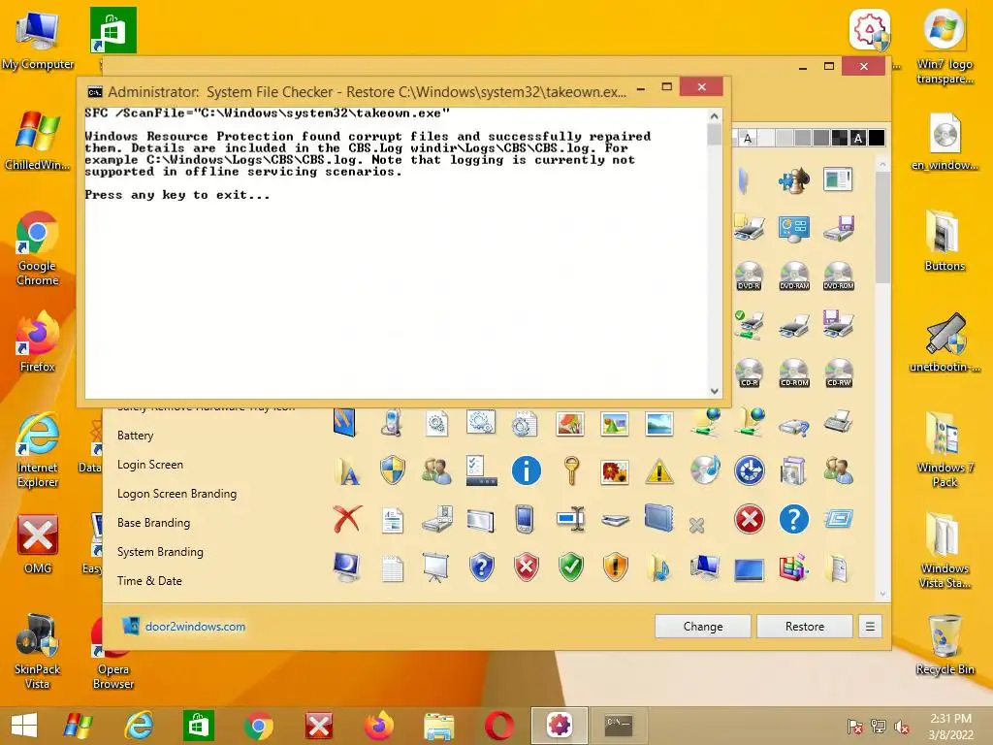993x745 pixels.
Task: Select the DVD-ROM disc icon
Action: coord(839,275)
